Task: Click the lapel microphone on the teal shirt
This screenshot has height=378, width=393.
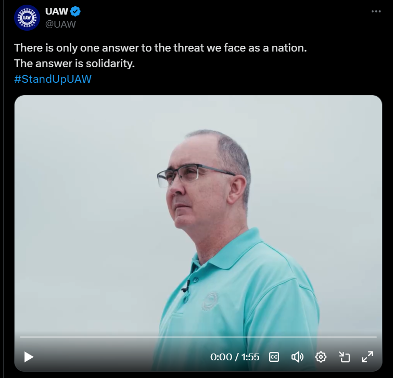Action: pyautogui.click(x=186, y=286)
